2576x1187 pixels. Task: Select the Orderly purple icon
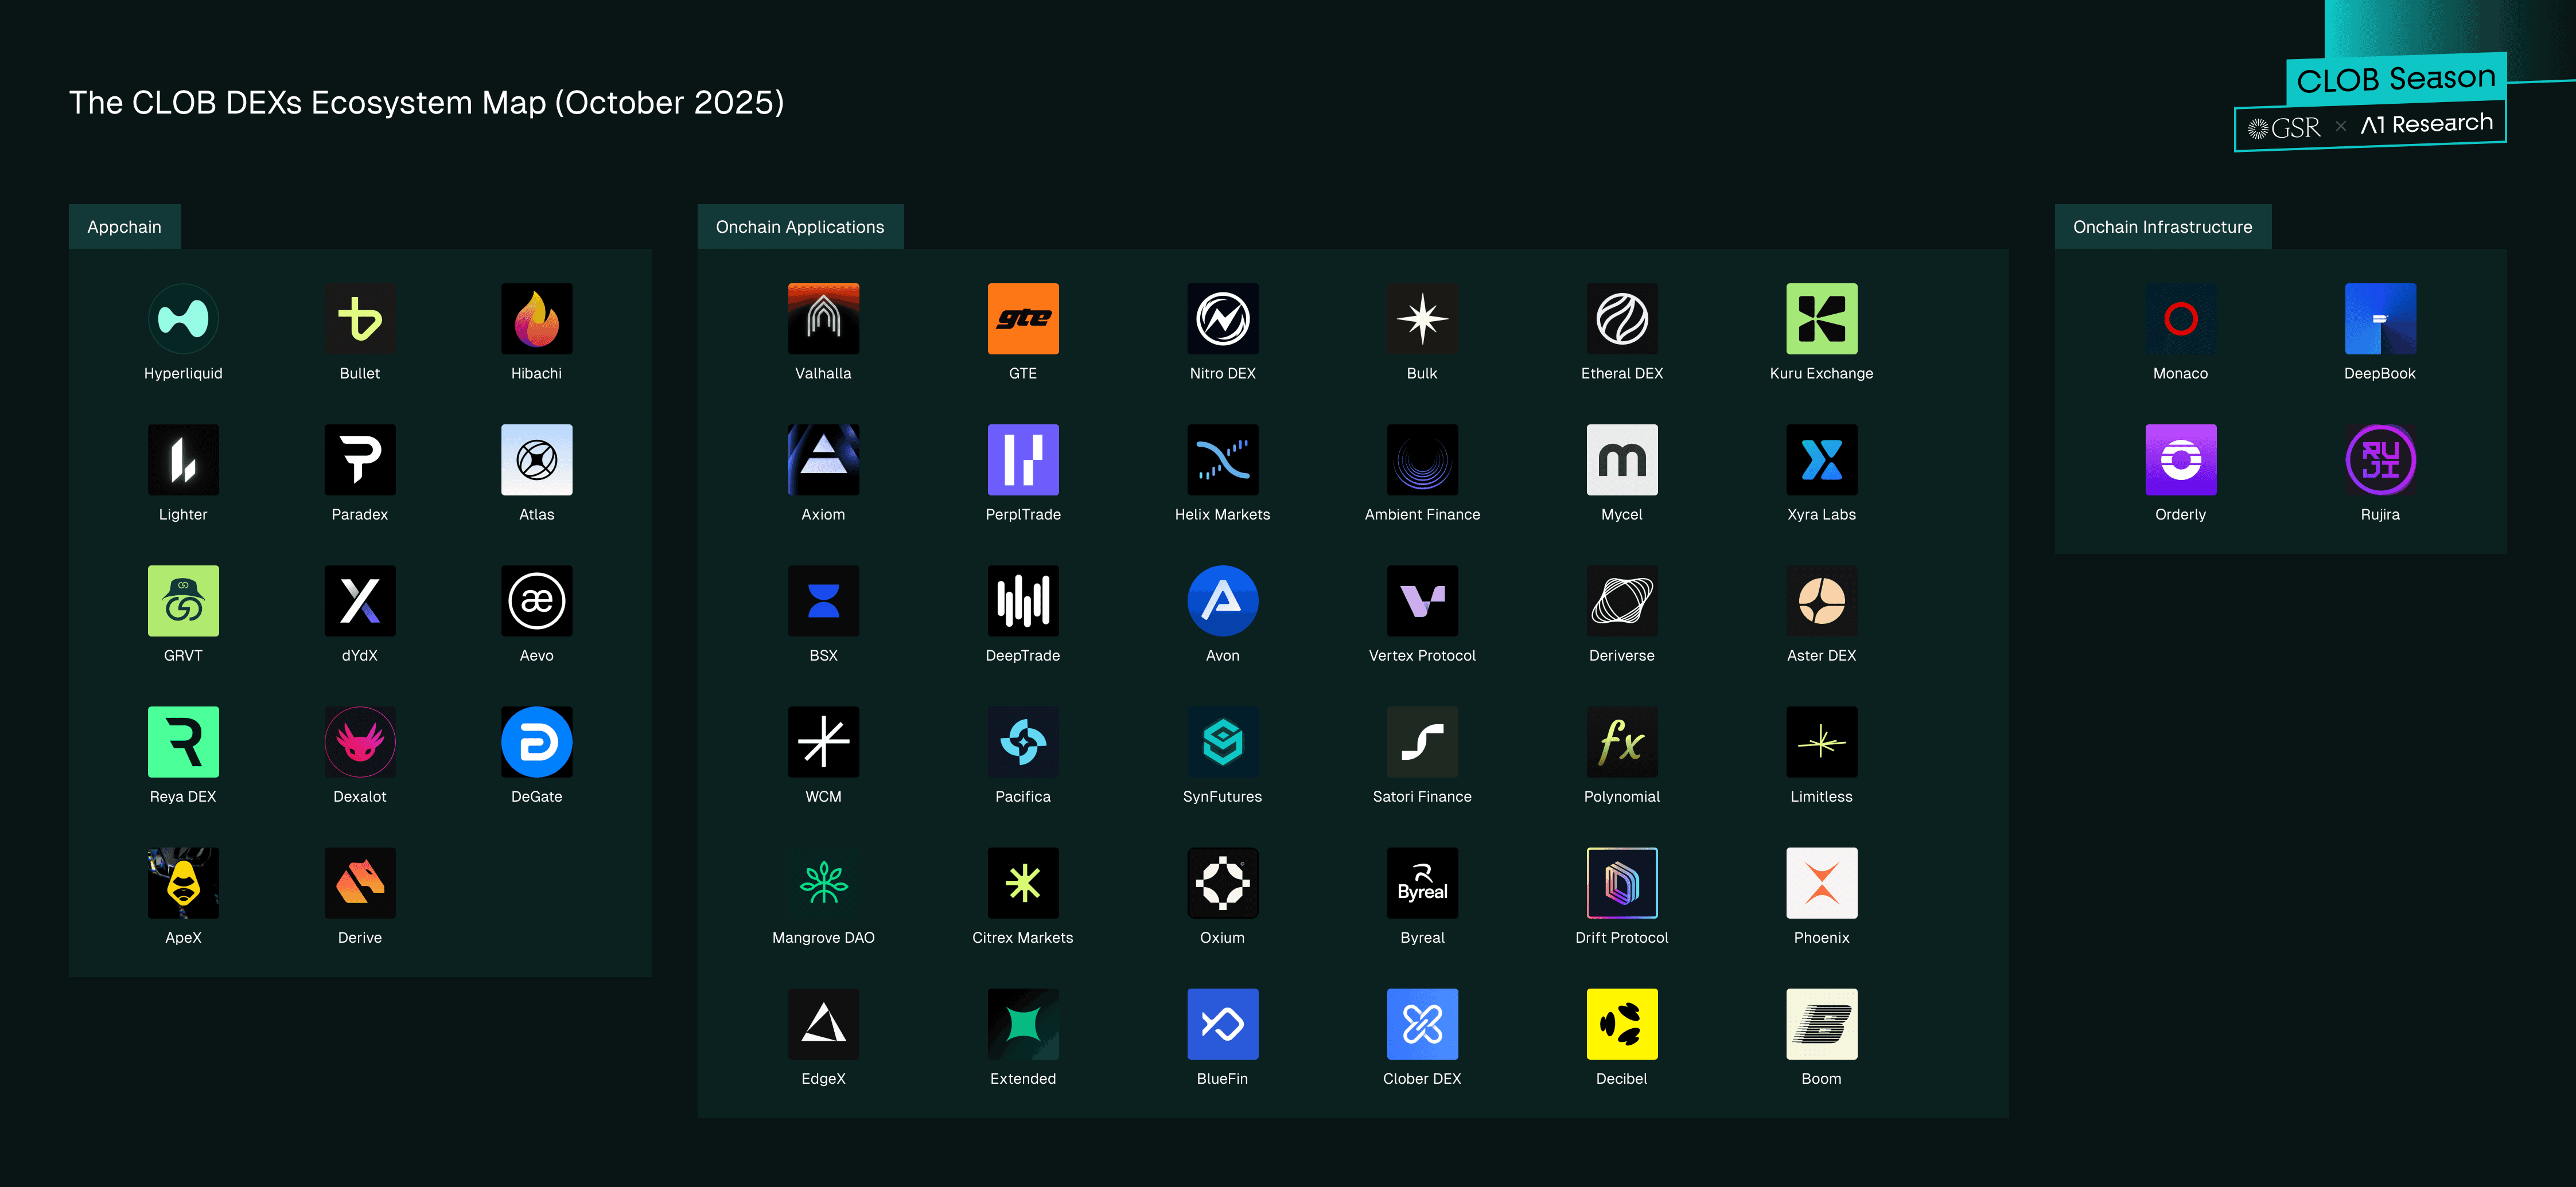2180,460
